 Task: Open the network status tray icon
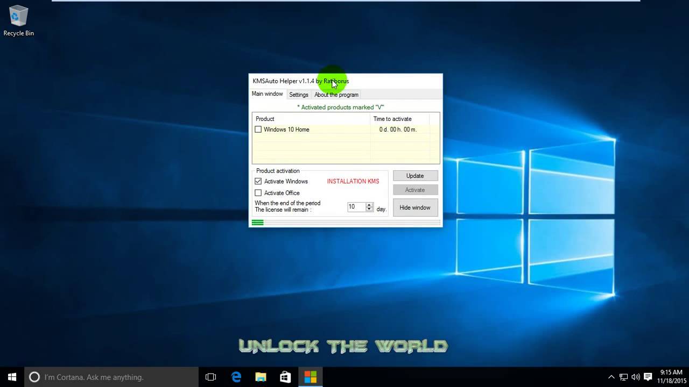click(x=623, y=377)
